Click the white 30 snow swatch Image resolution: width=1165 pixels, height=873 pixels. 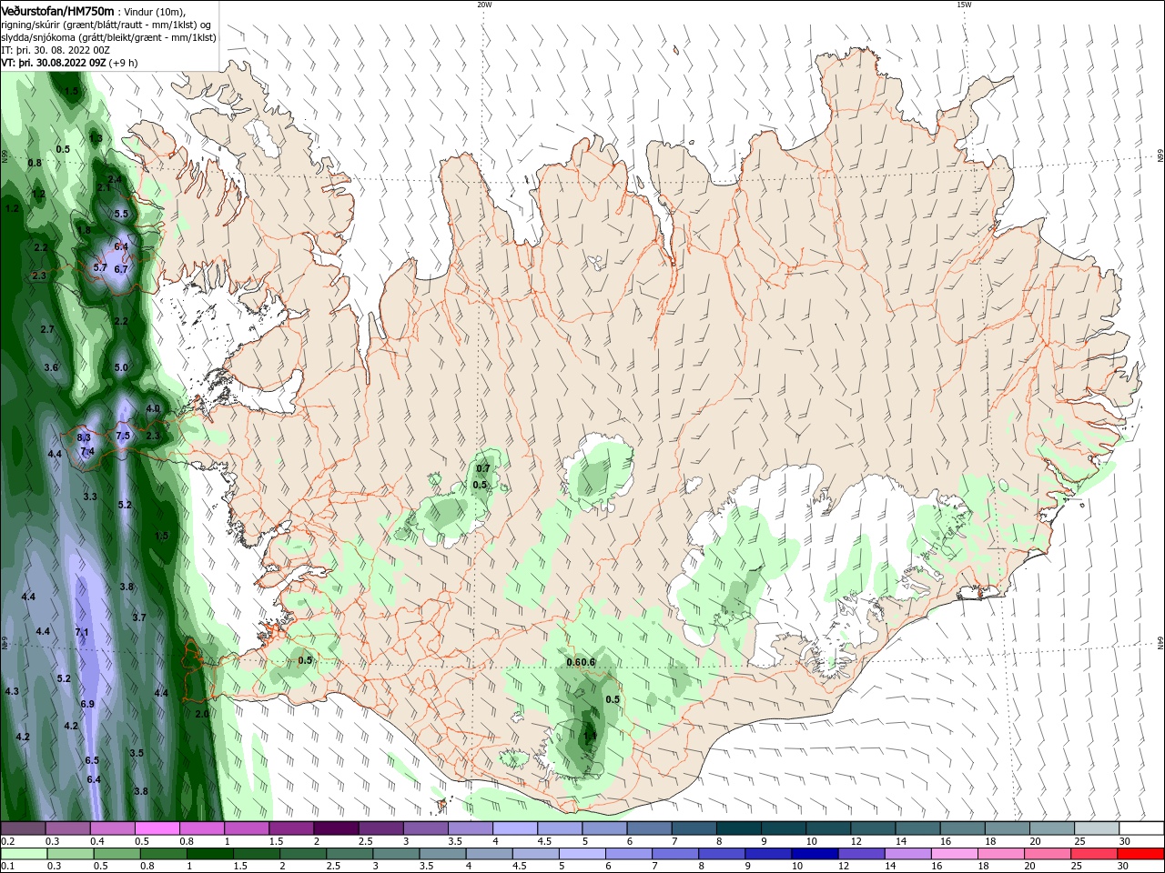(x=1140, y=828)
